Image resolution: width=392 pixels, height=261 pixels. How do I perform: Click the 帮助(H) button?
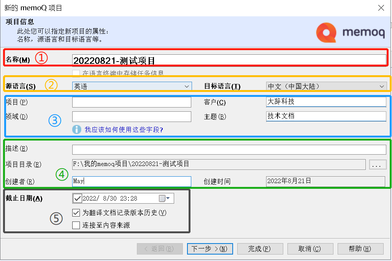pos(360,249)
